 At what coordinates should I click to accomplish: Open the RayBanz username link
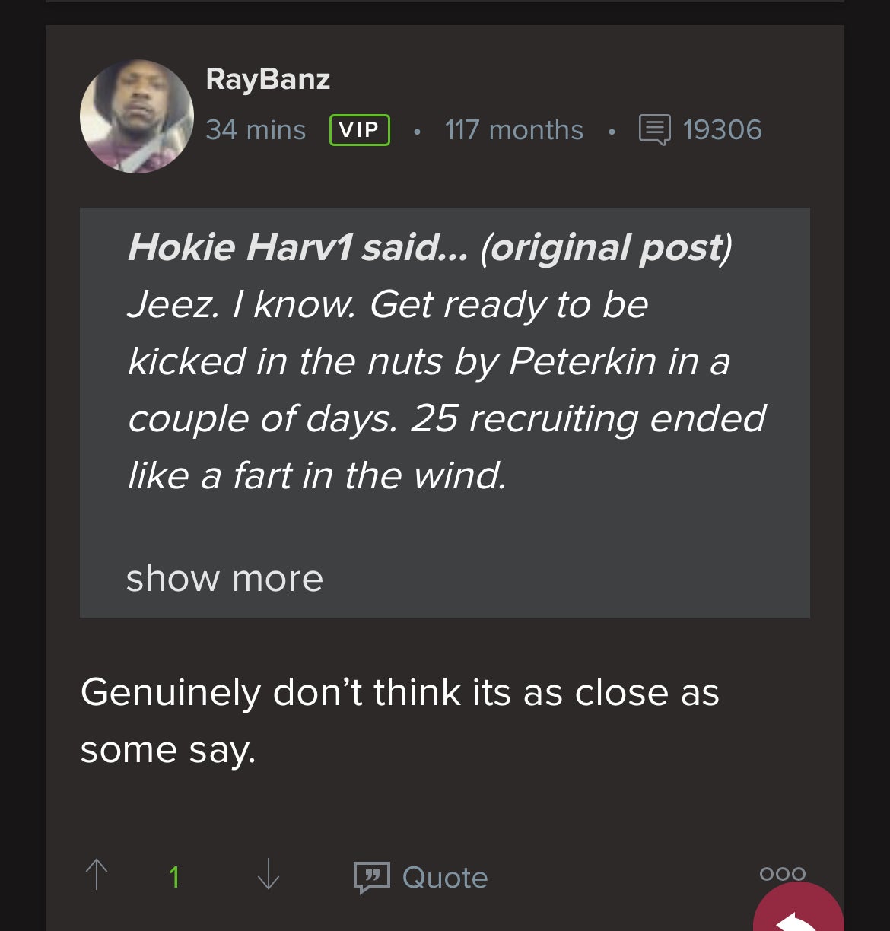(268, 79)
